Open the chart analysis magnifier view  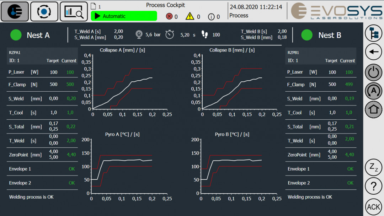click(74, 11)
